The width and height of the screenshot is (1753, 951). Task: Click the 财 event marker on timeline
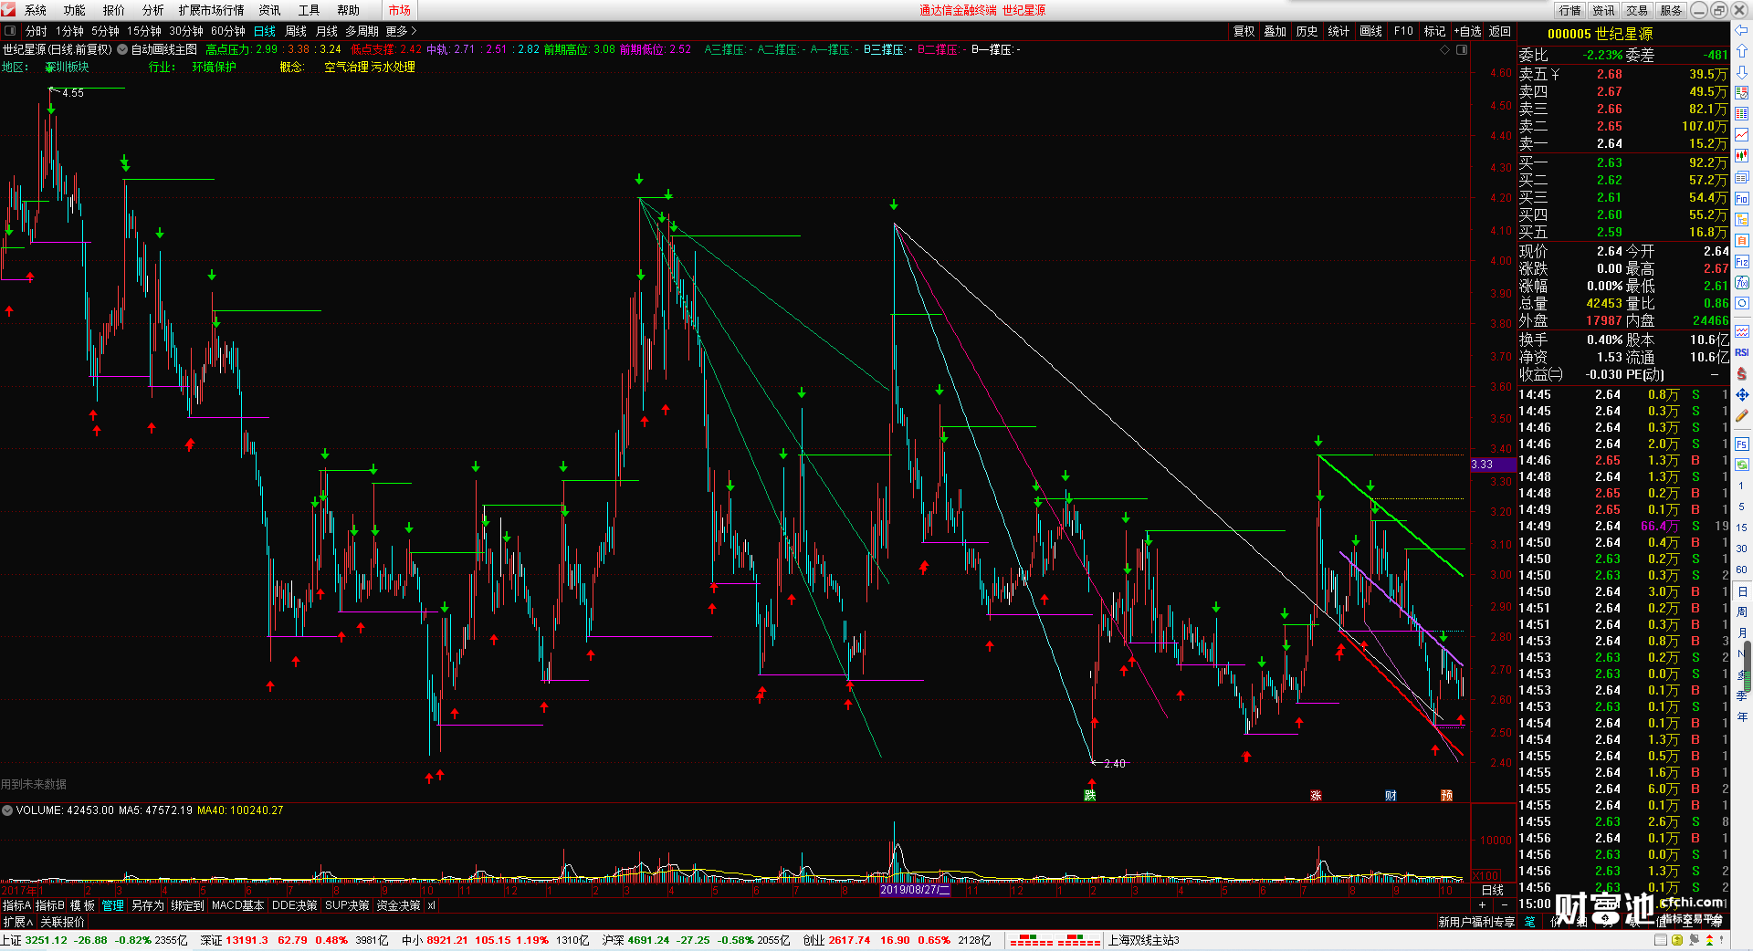click(x=1391, y=796)
